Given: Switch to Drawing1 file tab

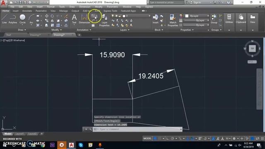Looking at the screenshot, I should click(x=35, y=35).
